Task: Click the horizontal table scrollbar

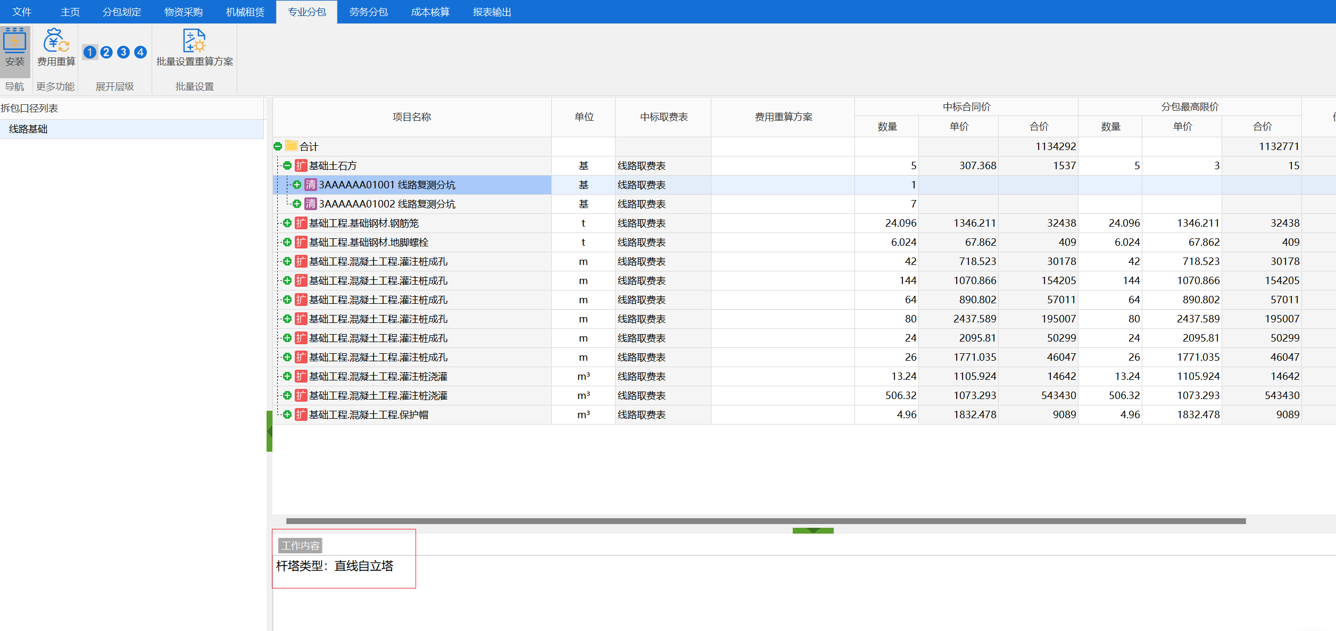Action: pos(765,521)
